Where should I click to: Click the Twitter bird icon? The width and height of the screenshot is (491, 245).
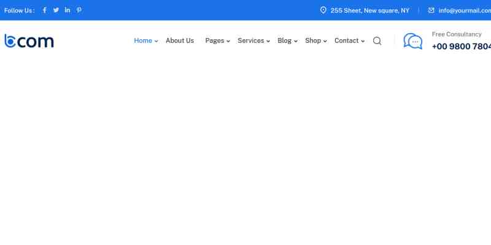tap(56, 10)
